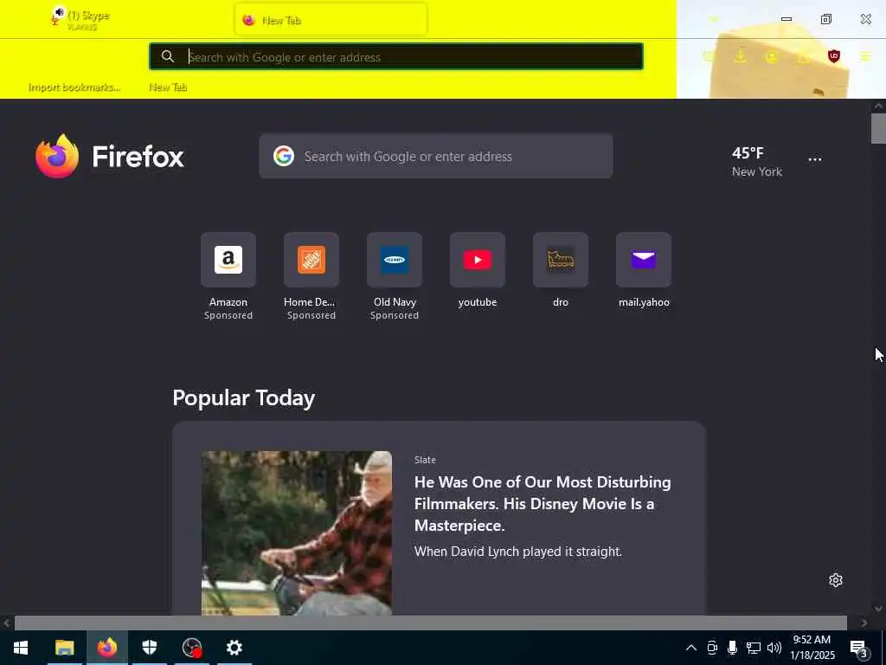Click the vertical scrollbar up arrow
886x665 pixels.
879,106
